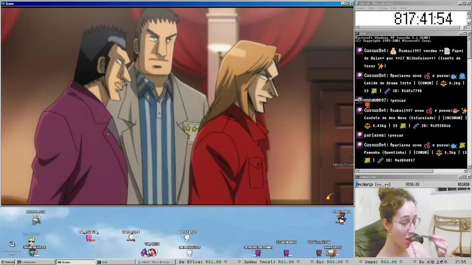Switch to camera.exe in the taskbar
This screenshot has height=265, width=472.
35,262
